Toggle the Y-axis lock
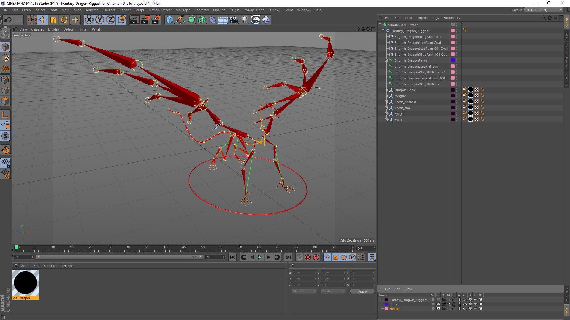The image size is (570, 320). coord(100,20)
